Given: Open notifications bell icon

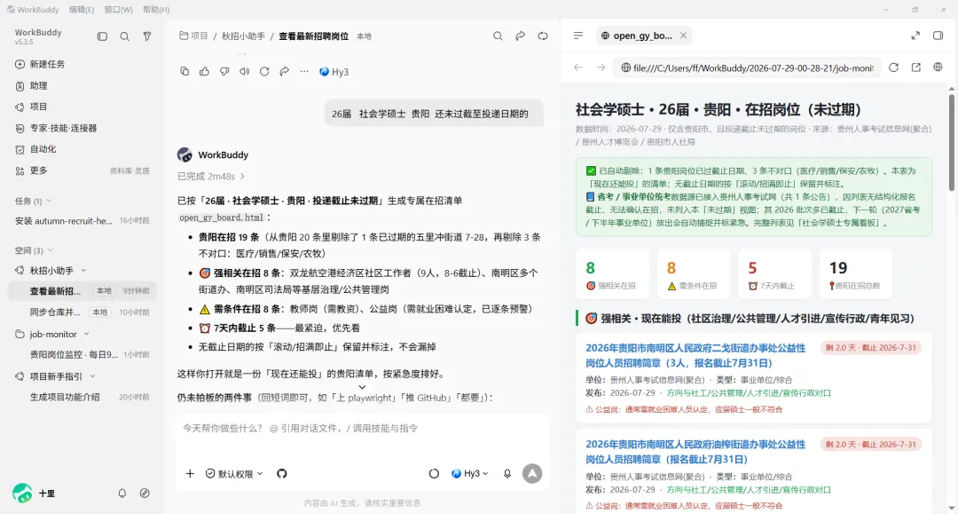Looking at the screenshot, I should pyautogui.click(x=122, y=494).
